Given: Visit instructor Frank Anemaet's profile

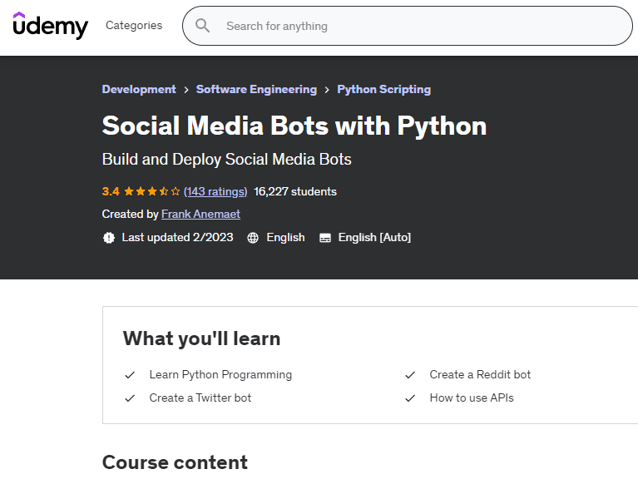Looking at the screenshot, I should click(x=200, y=215).
